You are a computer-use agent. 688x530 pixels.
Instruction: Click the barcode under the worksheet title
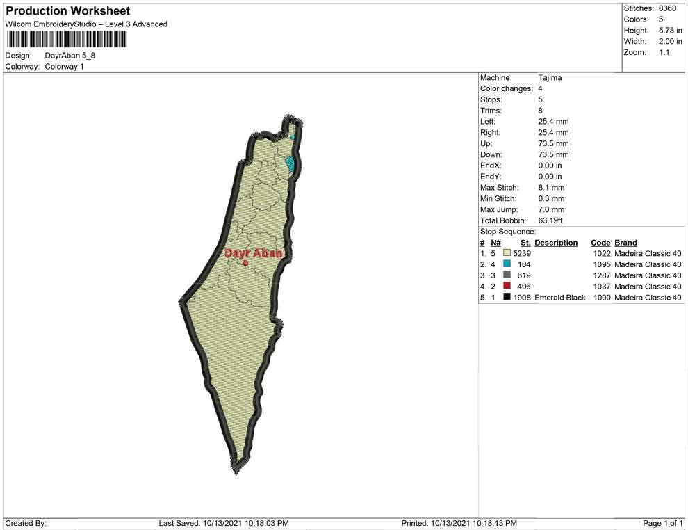coord(67,40)
